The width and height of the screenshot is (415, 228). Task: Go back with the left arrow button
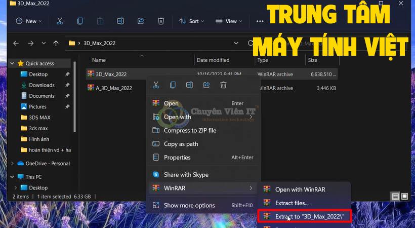pyautogui.click(x=16, y=43)
